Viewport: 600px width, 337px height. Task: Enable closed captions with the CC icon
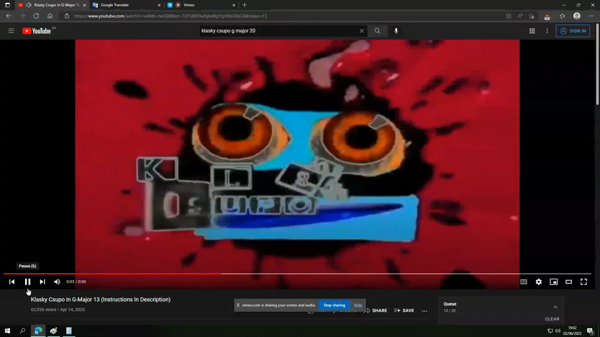point(523,281)
